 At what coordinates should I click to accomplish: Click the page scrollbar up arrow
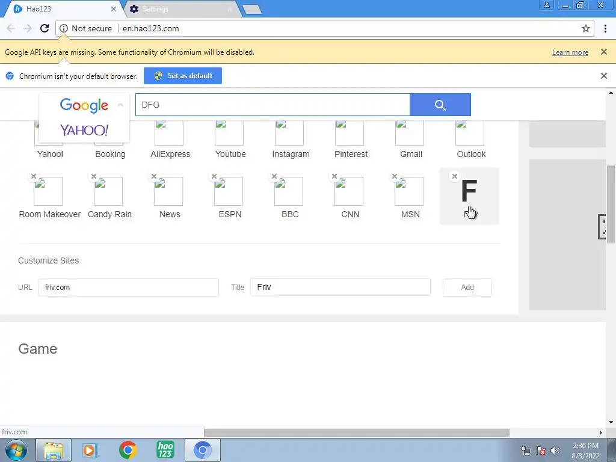point(611,93)
